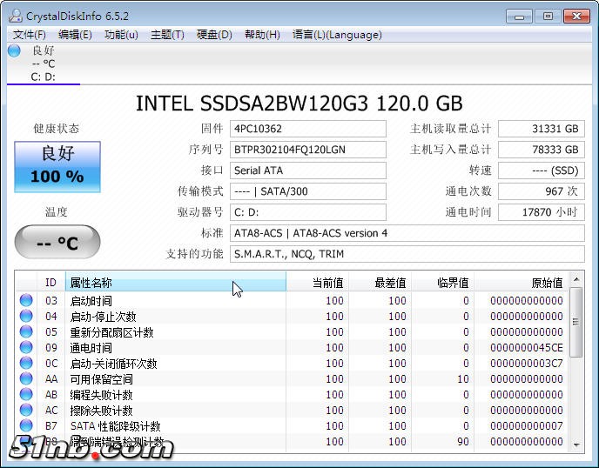Screen dimensions: 599x468
Task: Click host reads total value 31331 GB
Action: [x=542, y=129]
